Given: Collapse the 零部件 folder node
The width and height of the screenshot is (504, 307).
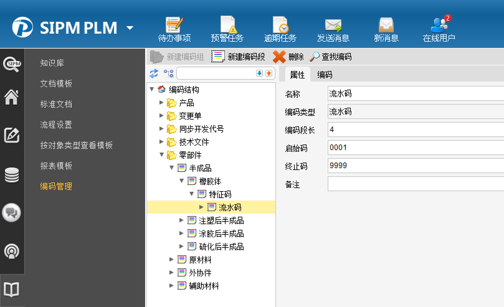Looking at the screenshot, I should (x=161, y=155).
